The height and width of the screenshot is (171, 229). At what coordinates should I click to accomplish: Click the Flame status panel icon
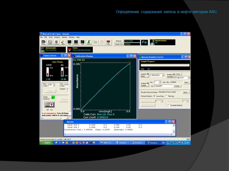point(70,50)
